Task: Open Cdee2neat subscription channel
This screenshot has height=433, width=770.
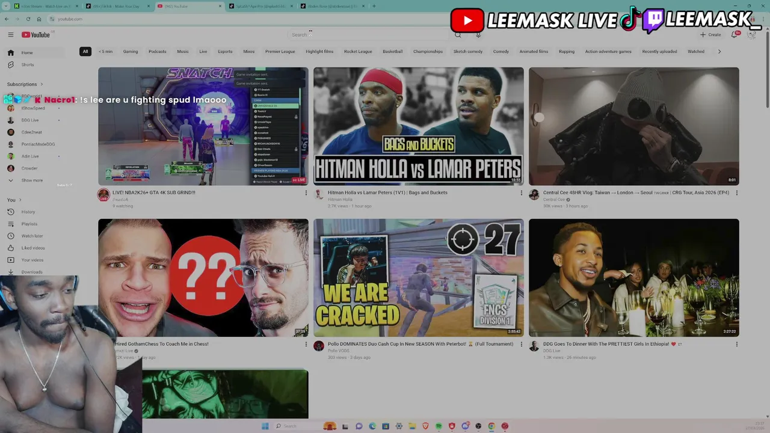Action: pos(32,132)
